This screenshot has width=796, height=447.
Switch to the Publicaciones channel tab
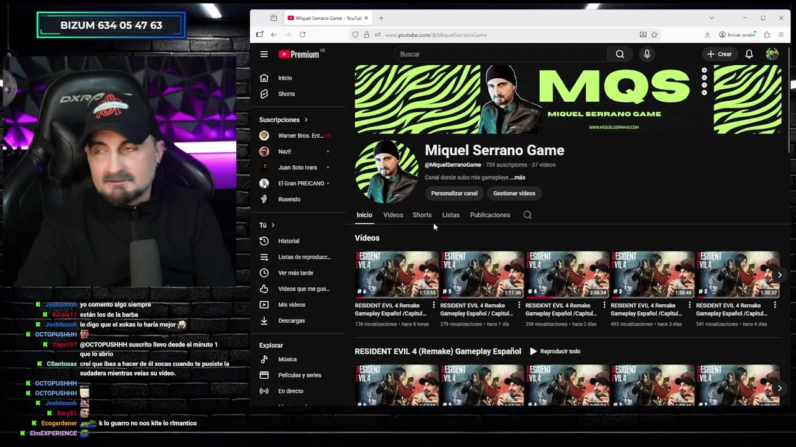490,215
